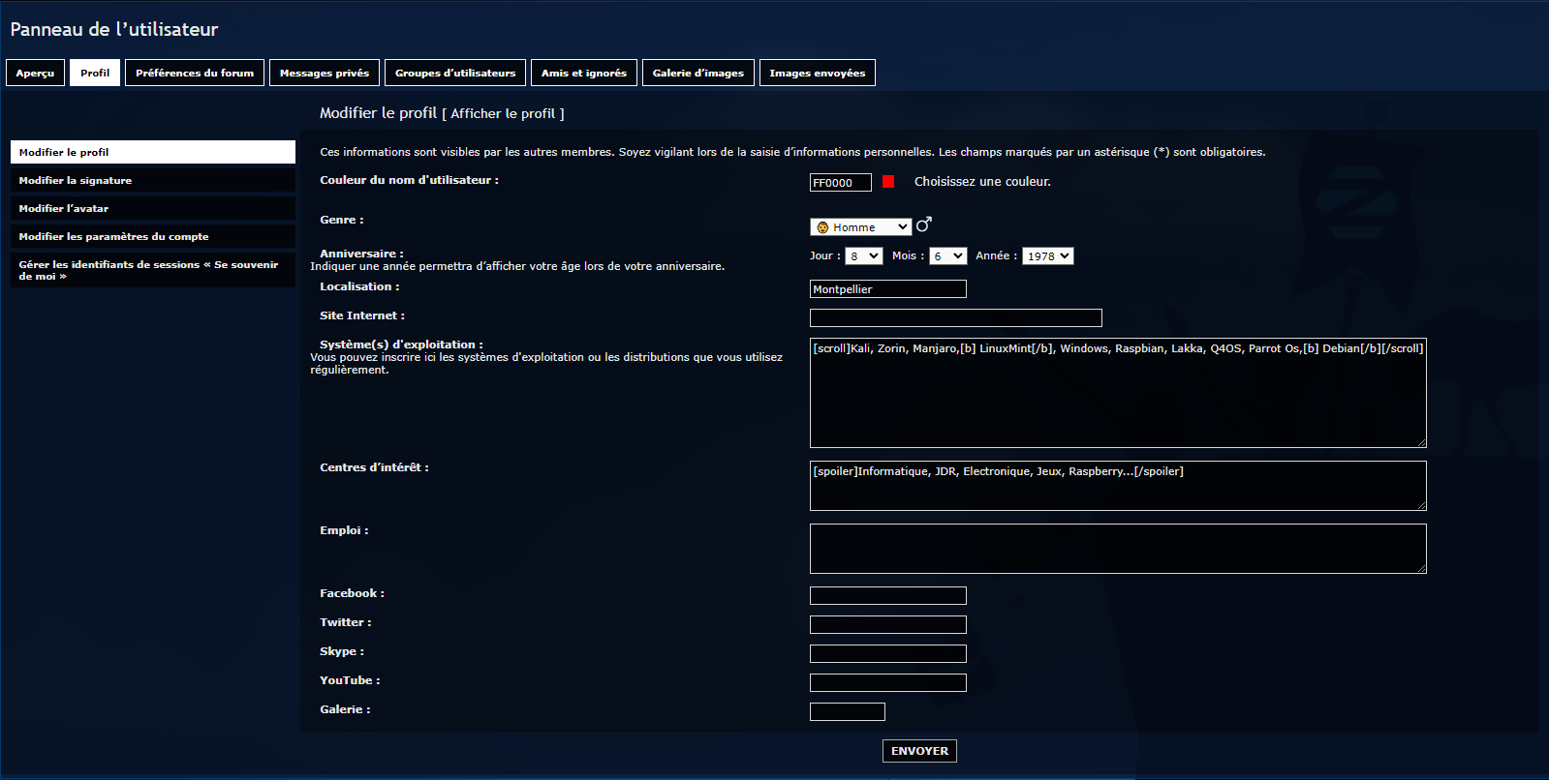Click the male gender symbol icon
Viewport: 1549px width, 780px height.
[x=923, y=225]
